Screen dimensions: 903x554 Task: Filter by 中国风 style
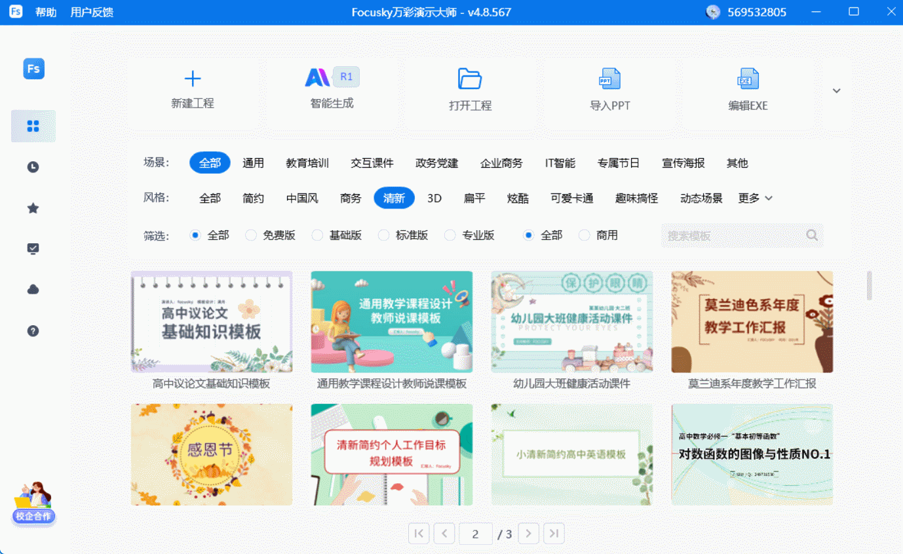point(302,198)
